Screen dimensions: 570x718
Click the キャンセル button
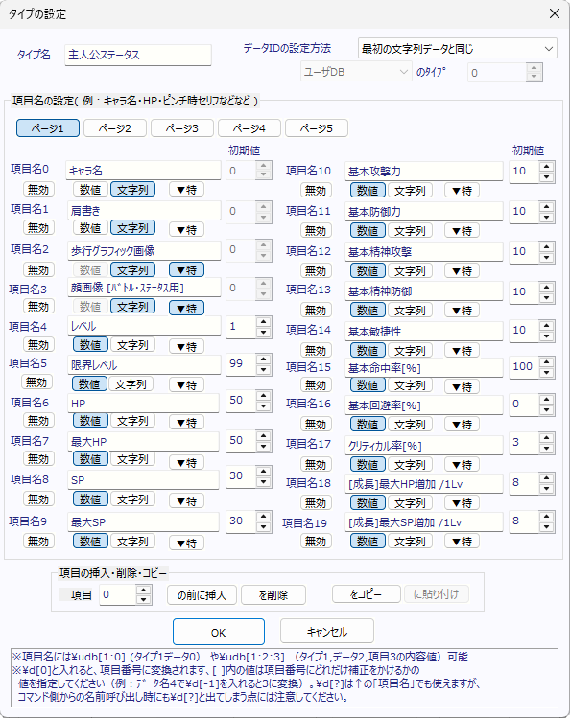pyautogui.click(x=326, y=632)
